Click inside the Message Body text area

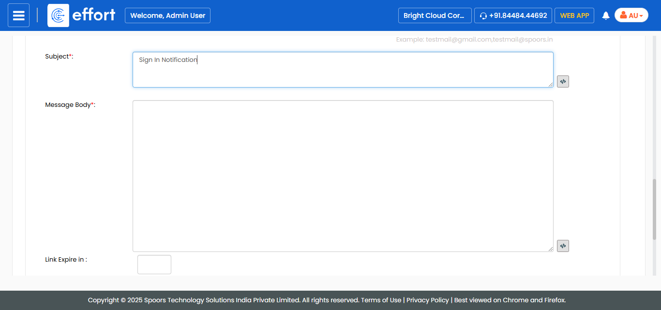(343, 176)
